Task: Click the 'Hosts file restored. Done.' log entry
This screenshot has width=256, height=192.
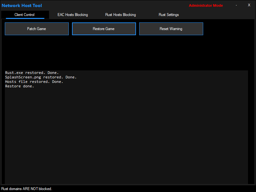Action: click(34, 82)
